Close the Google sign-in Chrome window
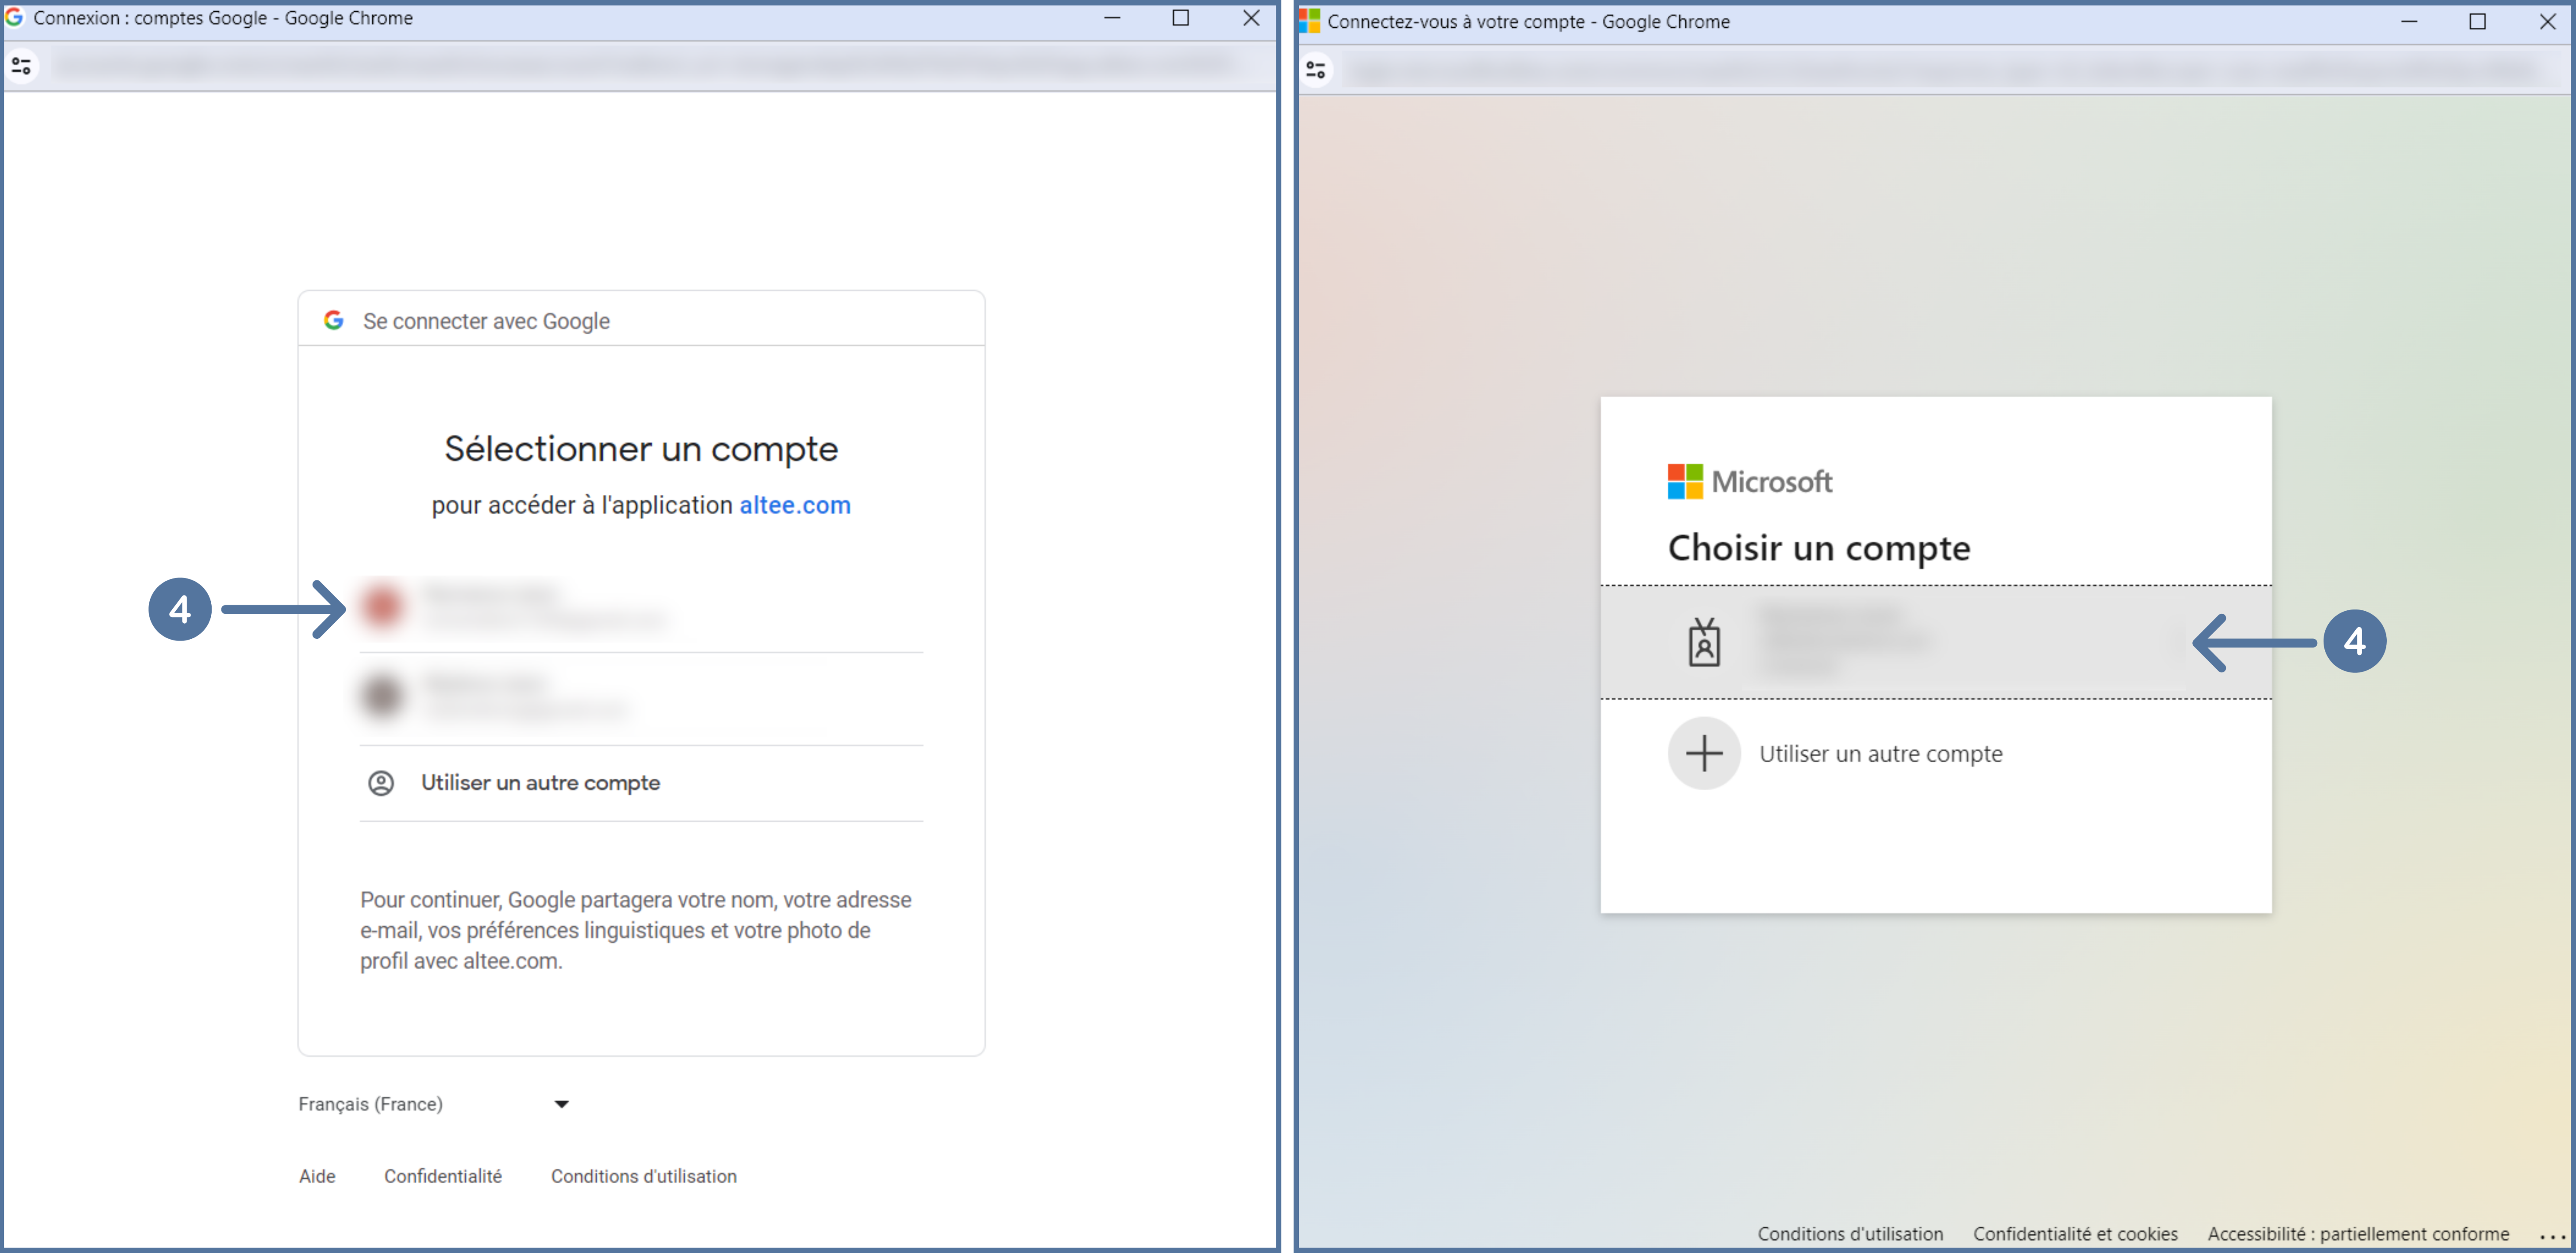The height and width of the screenshot is (1253, 2576). (x=1251, y=18)
